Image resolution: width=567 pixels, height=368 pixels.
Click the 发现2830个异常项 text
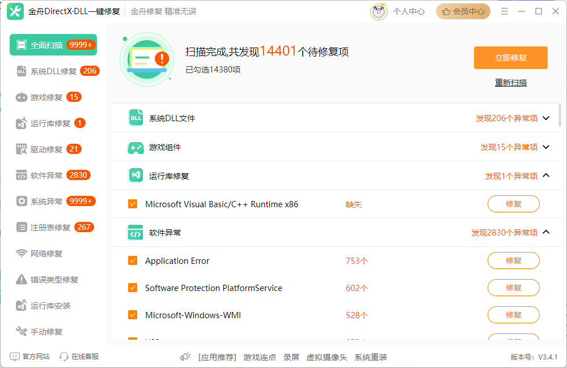(x=505, y=233)
